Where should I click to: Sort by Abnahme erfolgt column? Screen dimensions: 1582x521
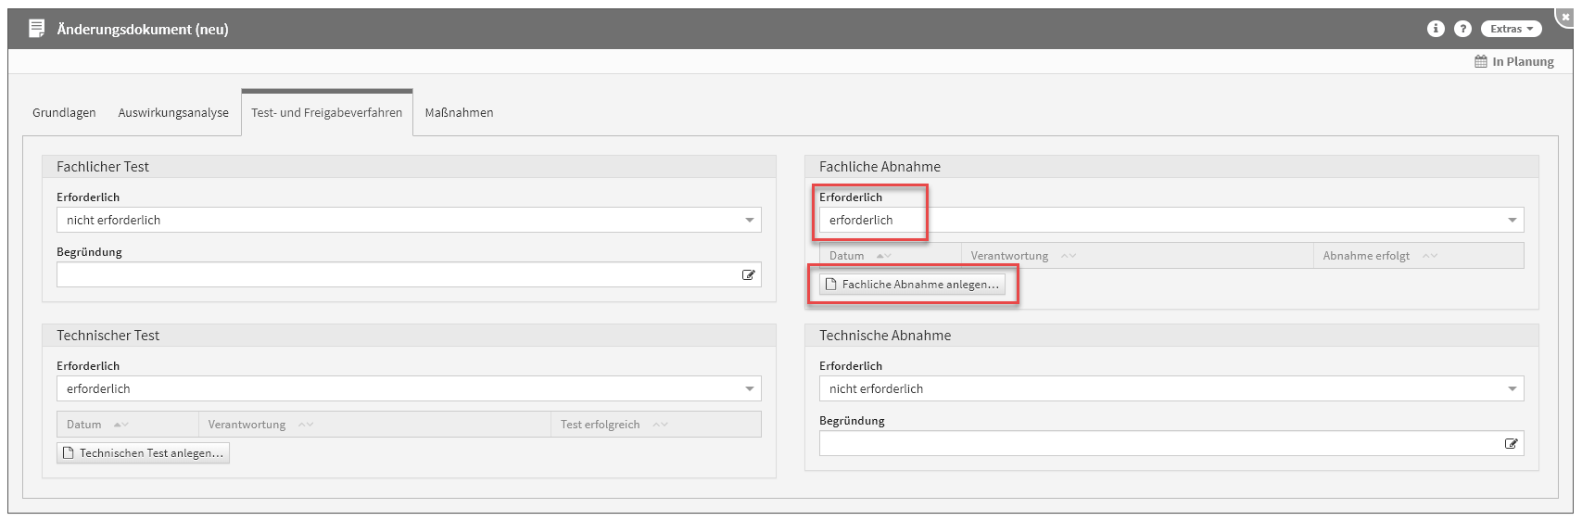pyautogui.click(x=1366, y=256)
